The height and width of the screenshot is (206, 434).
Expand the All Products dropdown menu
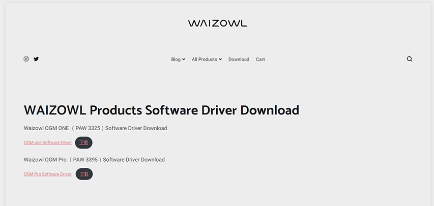(x=207, y=59)
